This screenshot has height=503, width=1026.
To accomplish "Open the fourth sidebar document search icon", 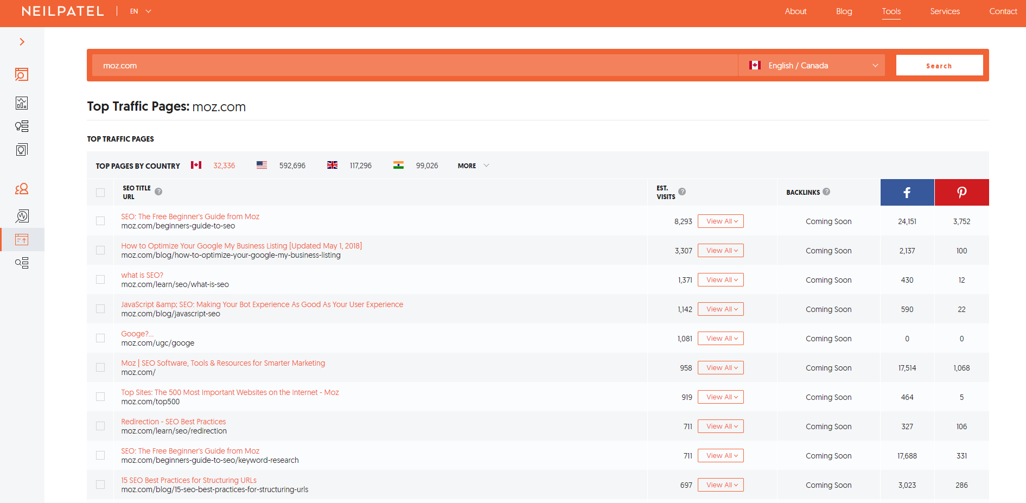I will [22, 150].
